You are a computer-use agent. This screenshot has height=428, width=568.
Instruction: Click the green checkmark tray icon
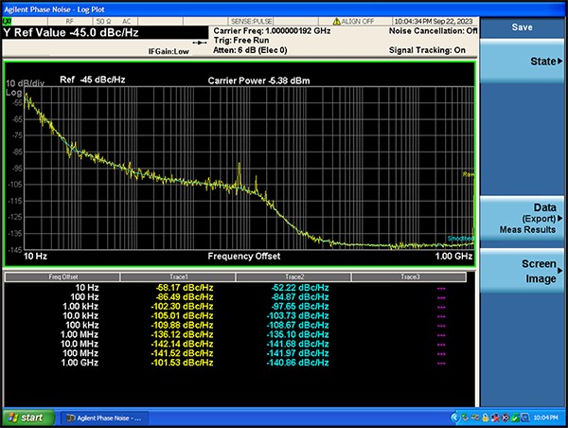[x=515, y=418]
